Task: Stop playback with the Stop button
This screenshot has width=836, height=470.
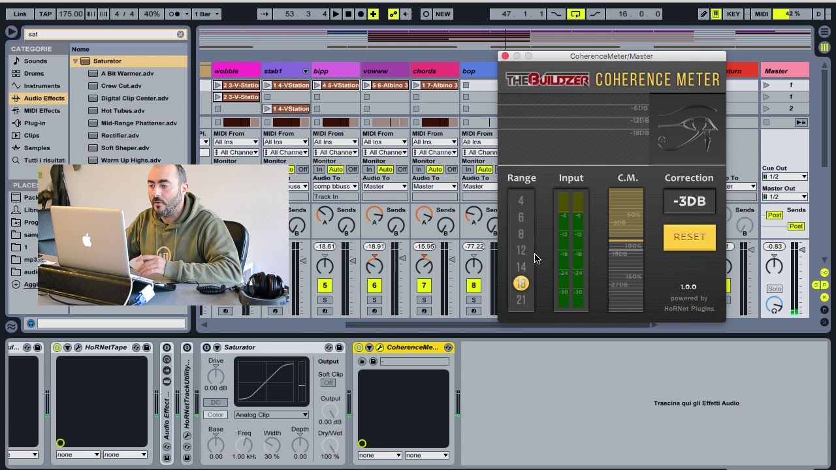Action: pos(348,14)
